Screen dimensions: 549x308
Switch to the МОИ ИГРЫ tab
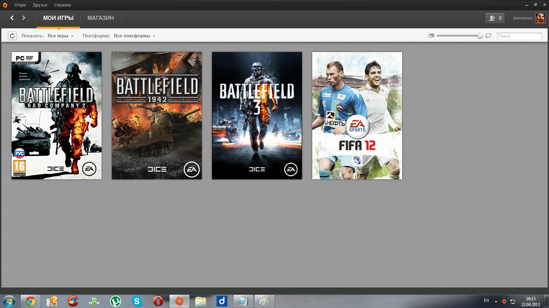pos(58,18)
